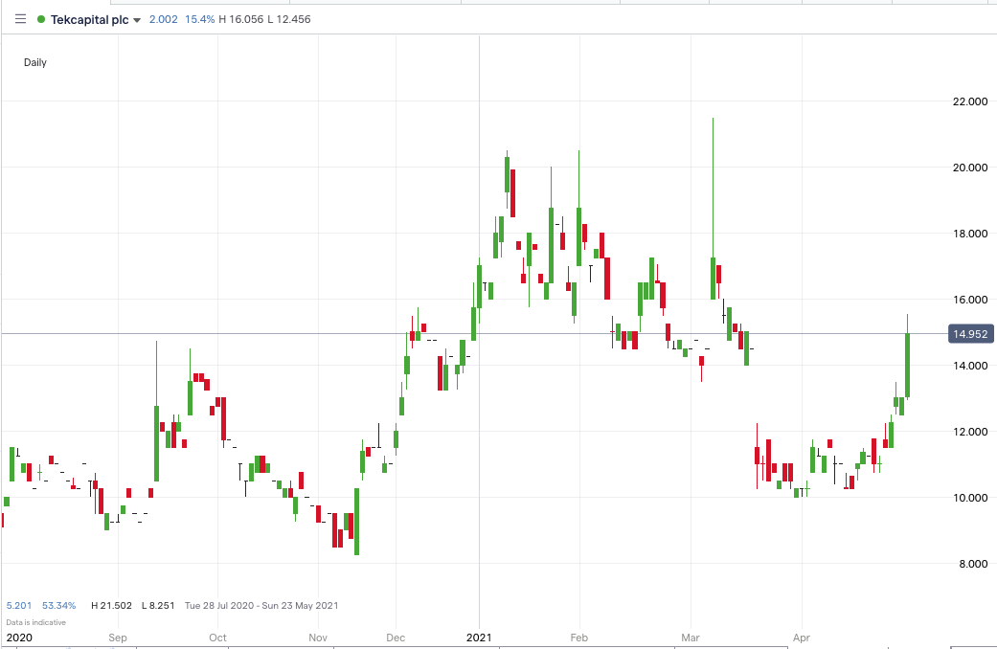Select the 14.952 current price tag
Viewport: 997px width, 649px height.
click(x=970, y=334)
